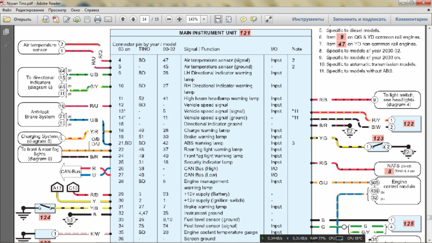The width and height of the screenshot is (432, 243).
Task: Select the highlight text tool
Action: click(x=254, y=19)
